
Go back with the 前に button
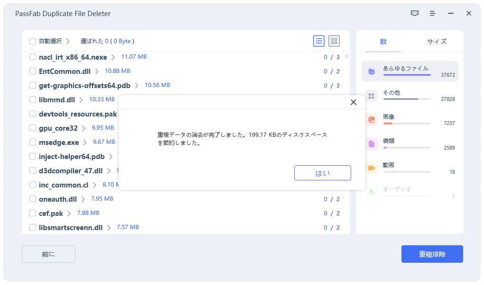[x=48, y=254]
